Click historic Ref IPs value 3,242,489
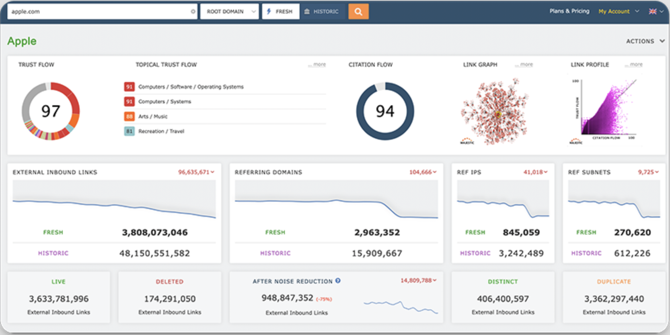 point(521,253)
